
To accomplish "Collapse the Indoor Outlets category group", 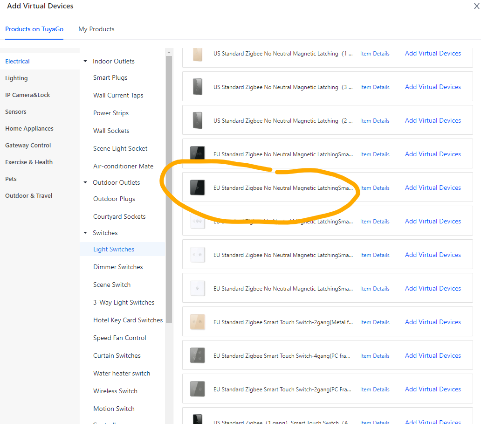I will pos(85,61).
